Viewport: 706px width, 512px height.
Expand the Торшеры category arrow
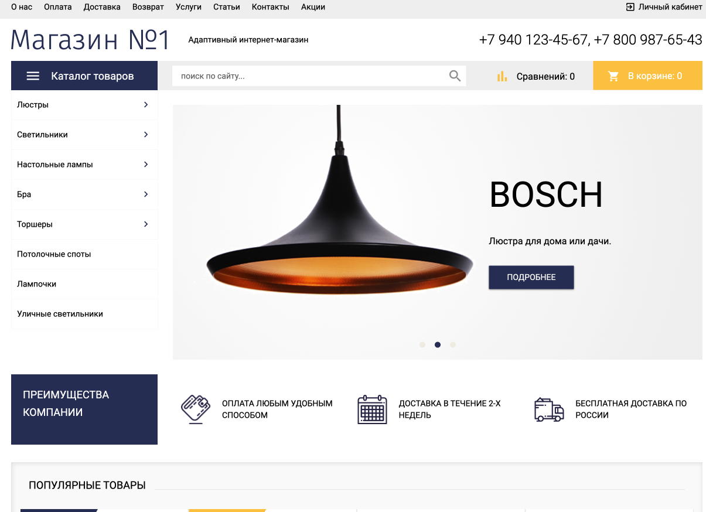[x=146, y=224]
